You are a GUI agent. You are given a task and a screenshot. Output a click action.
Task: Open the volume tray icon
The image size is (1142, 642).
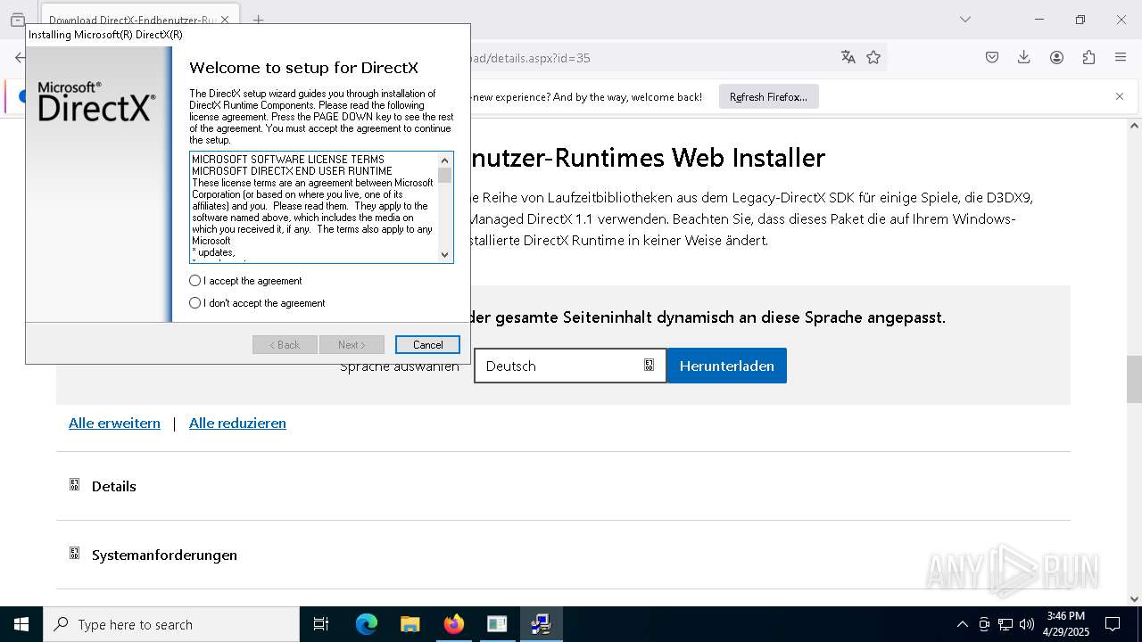coord(1027,624)
